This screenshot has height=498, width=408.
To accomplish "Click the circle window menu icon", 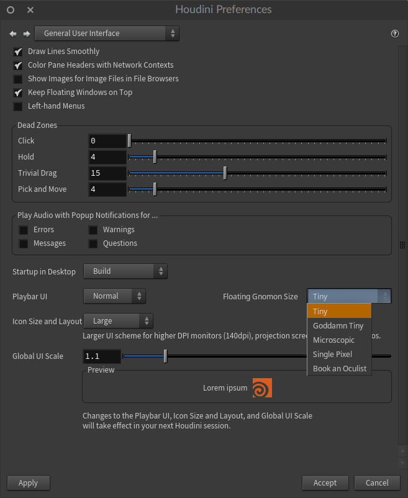I will 11,10.
